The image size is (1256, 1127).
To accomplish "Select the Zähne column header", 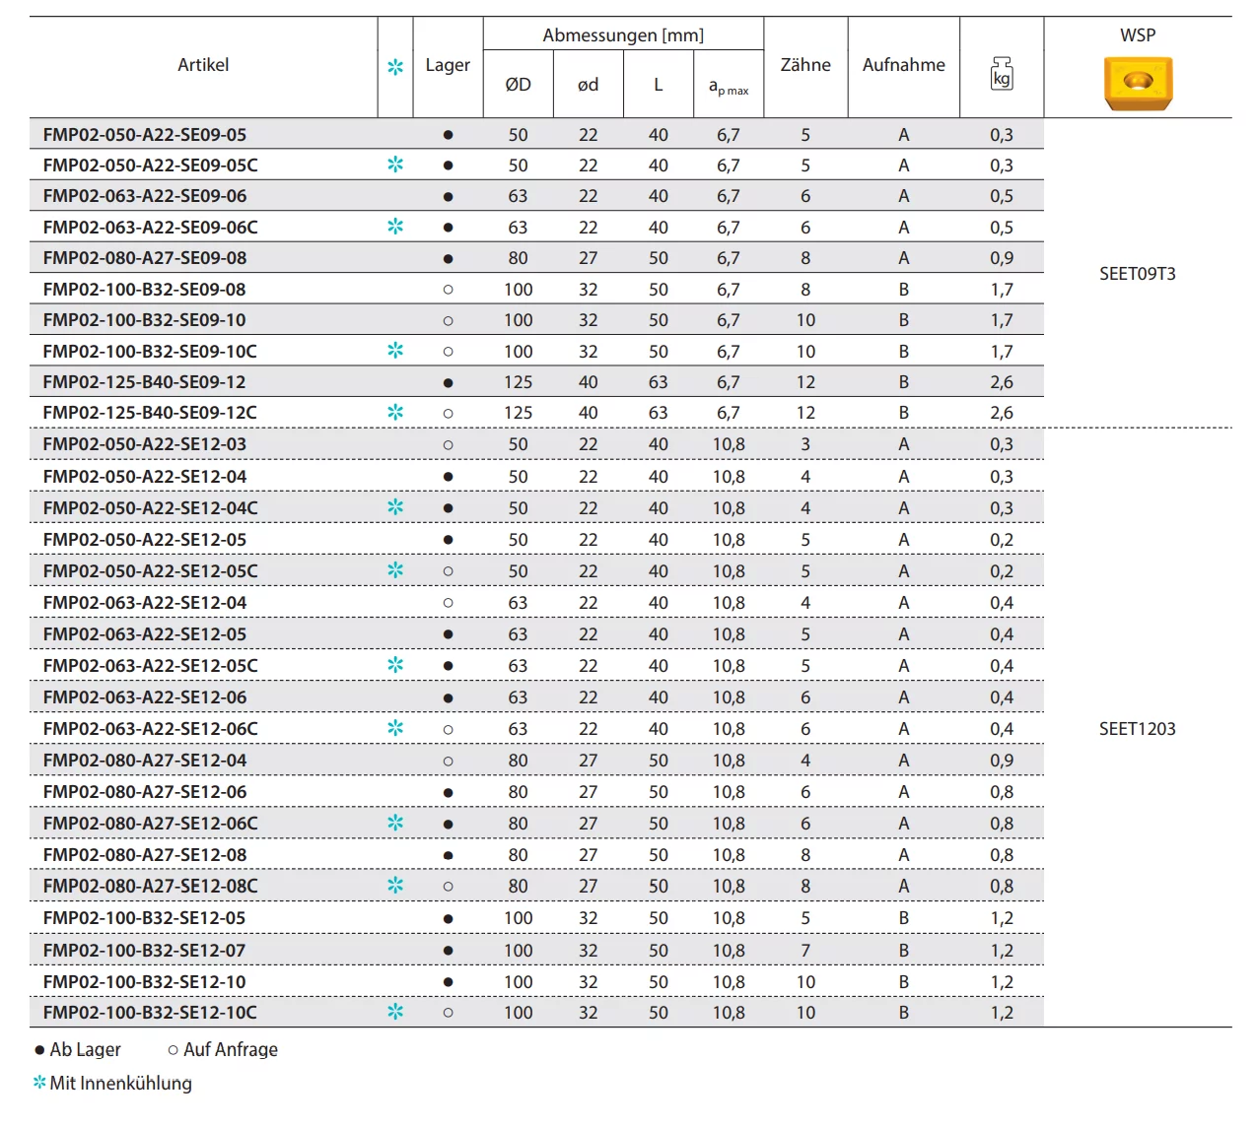I will 805,65.
